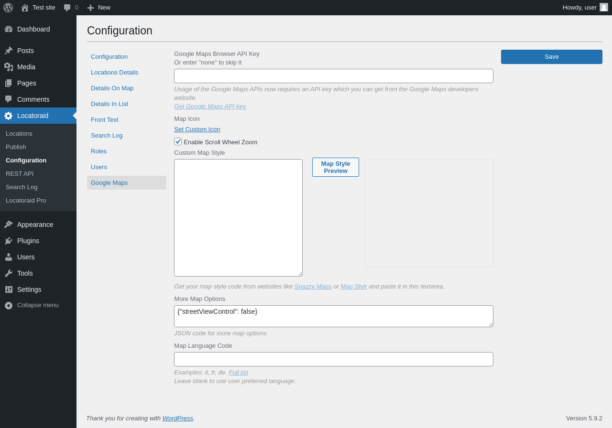Switch to Details On Map tab
612x428 pixels.
pyautogui.click(x=127, y=88)
